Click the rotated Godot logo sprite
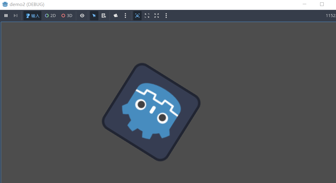 pyautogui.click(x=151, y=112)
